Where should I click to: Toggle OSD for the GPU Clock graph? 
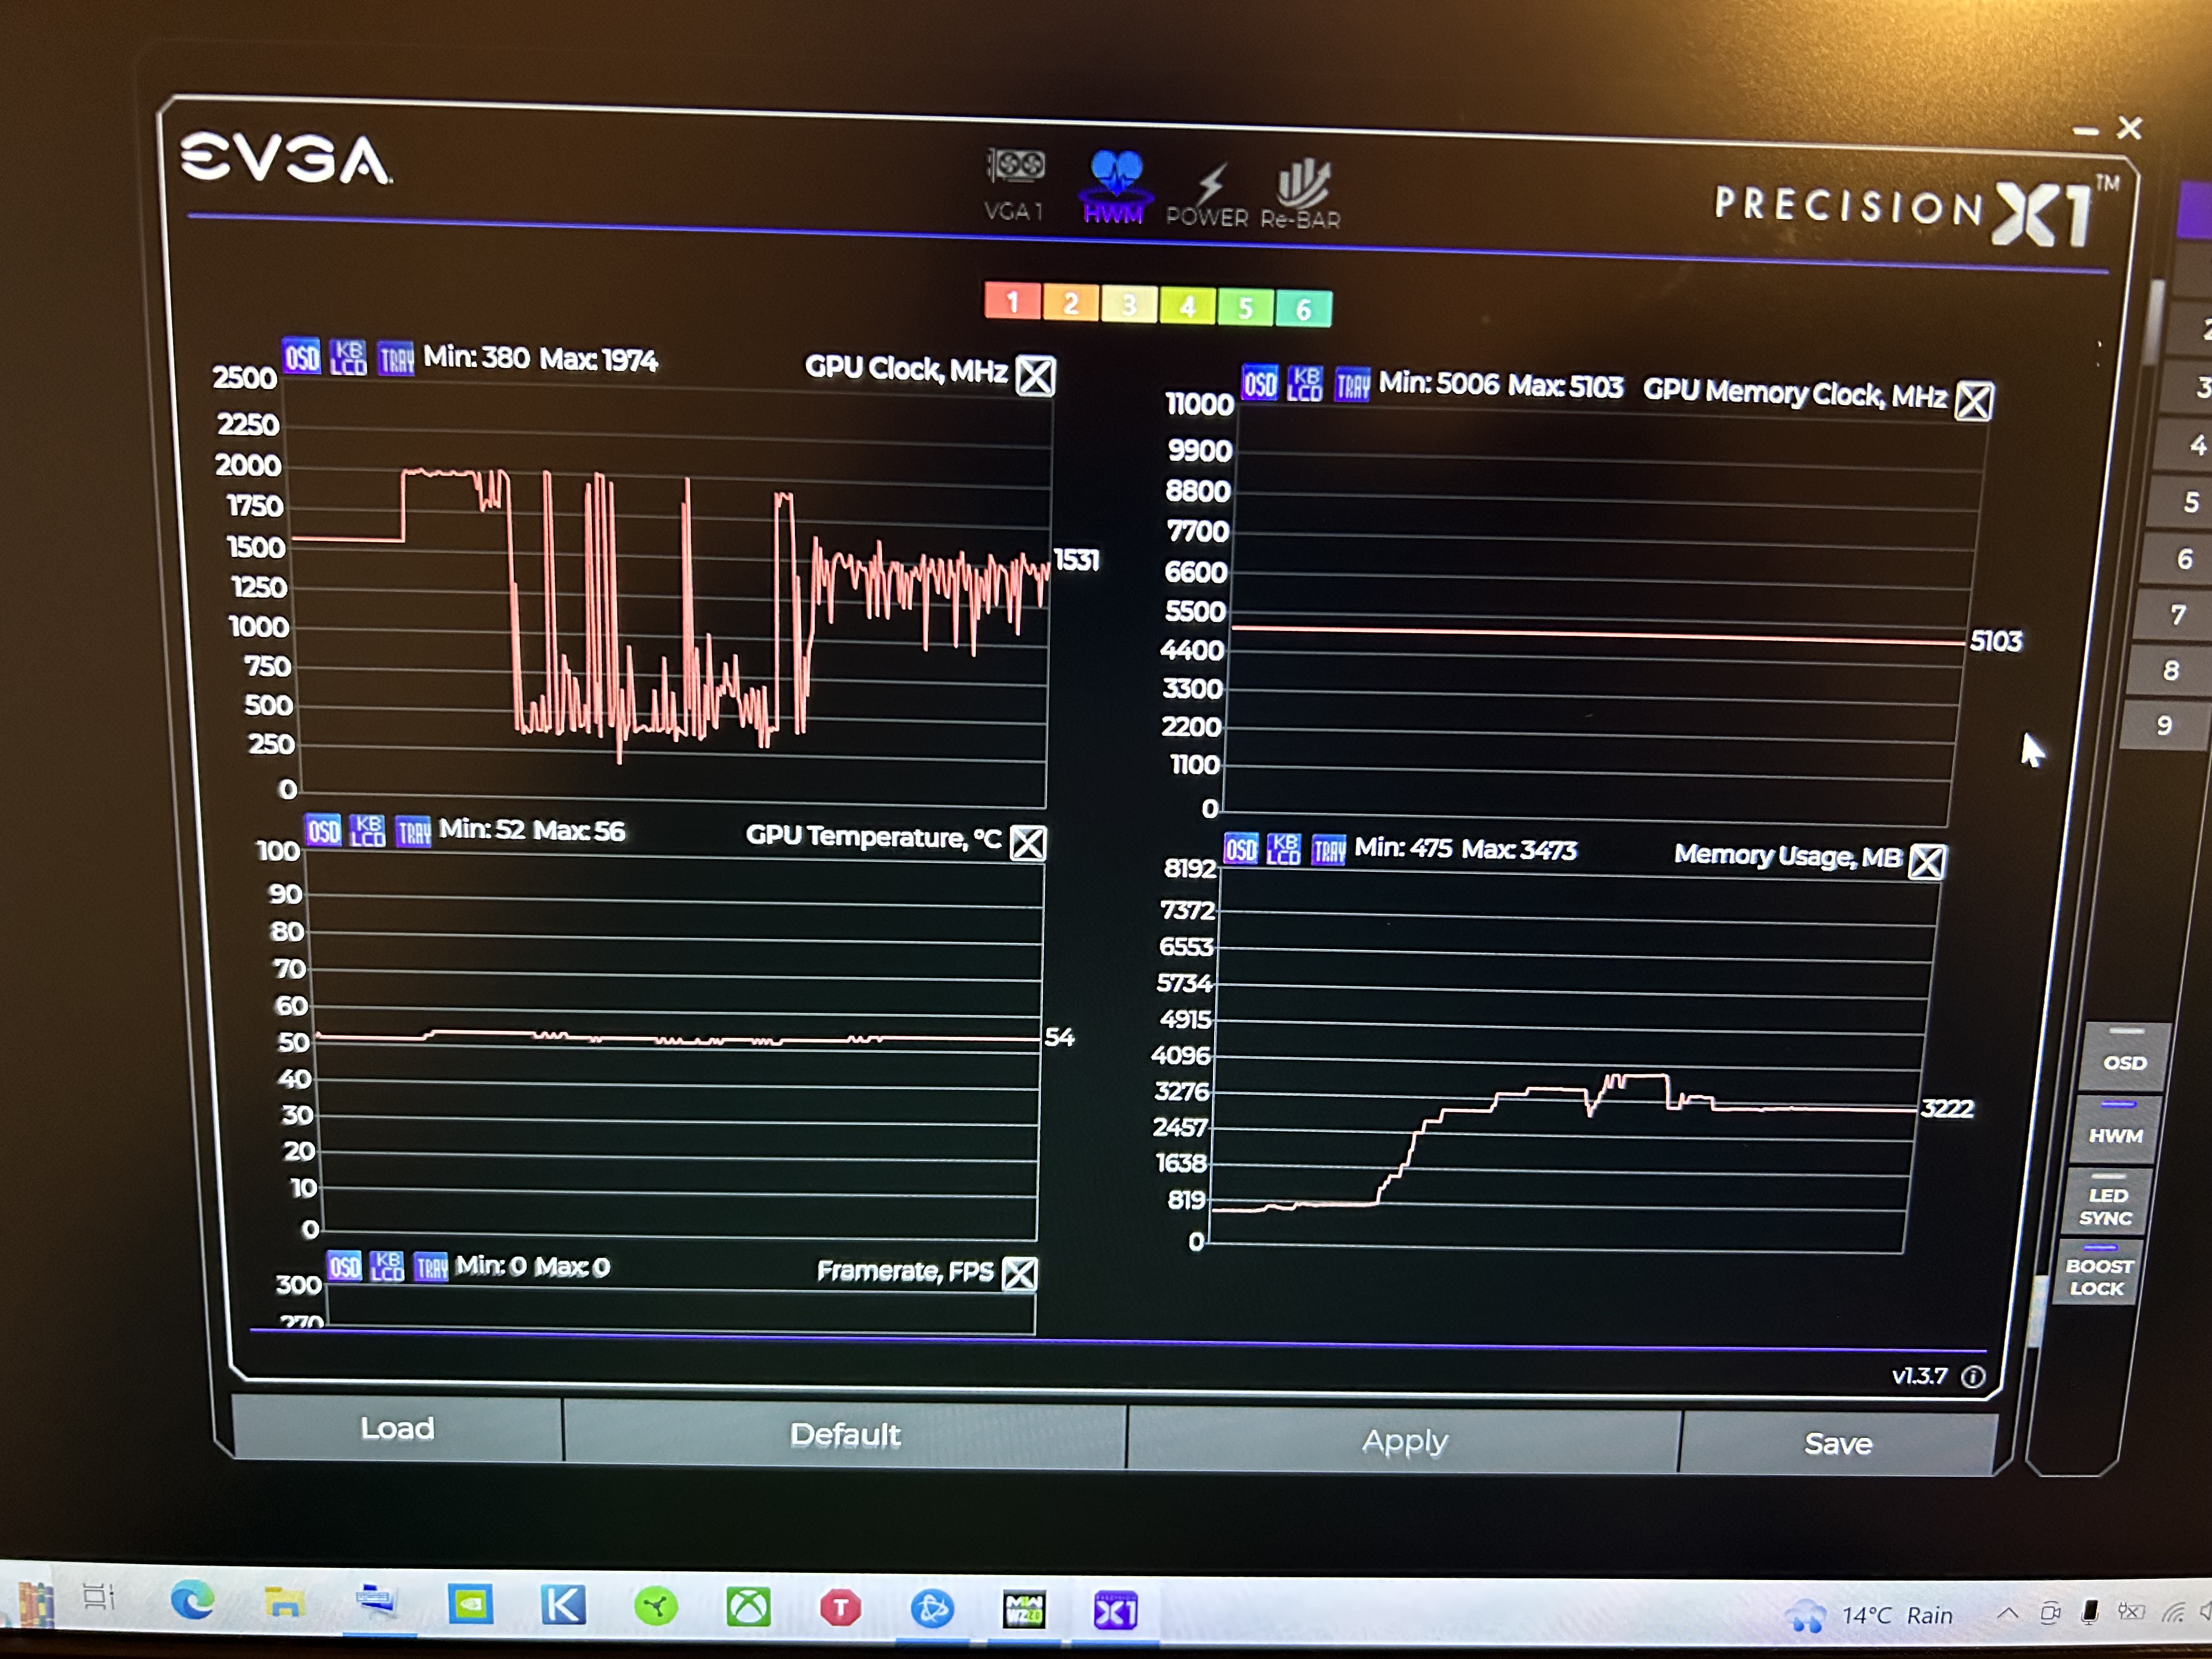click(301, 356)
